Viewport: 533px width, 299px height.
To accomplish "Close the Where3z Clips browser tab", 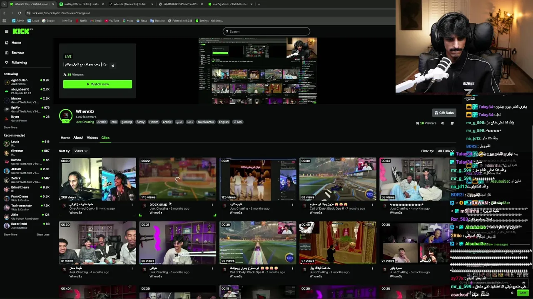I will pyautogui.click(x=54, y=4).
